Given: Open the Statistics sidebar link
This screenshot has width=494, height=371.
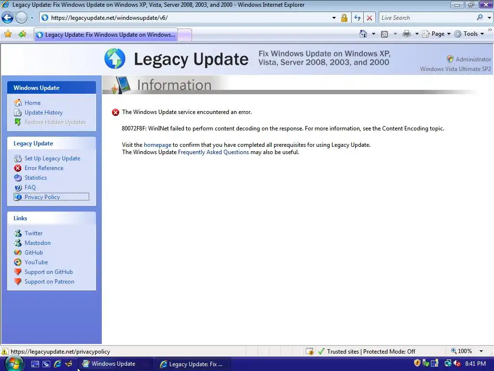Looking at the screenshot, I should [36, 178].
